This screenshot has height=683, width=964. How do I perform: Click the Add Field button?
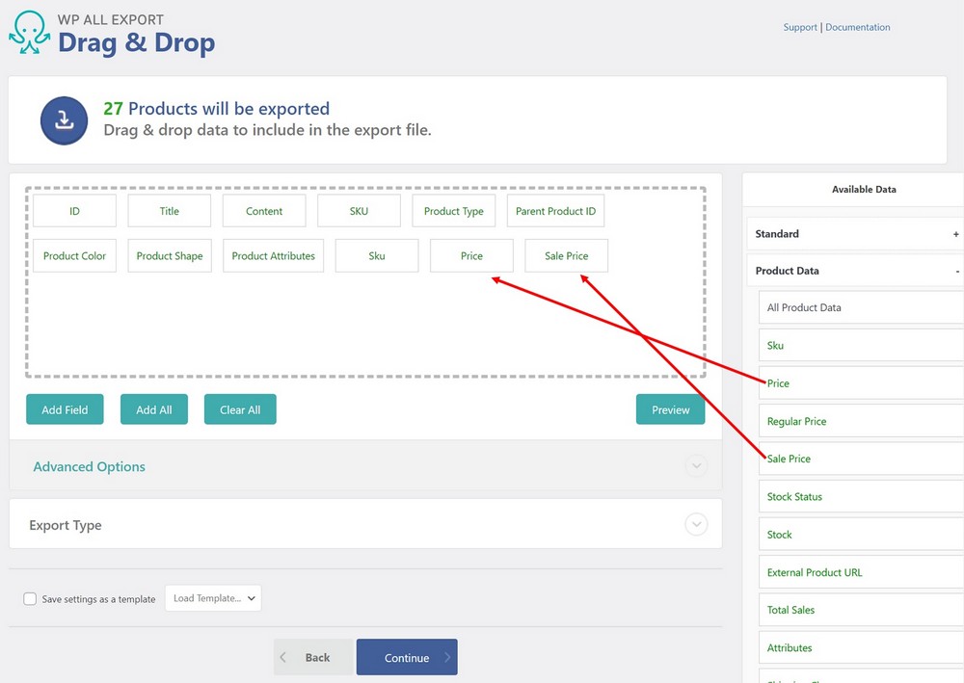[x=65, y=408]
